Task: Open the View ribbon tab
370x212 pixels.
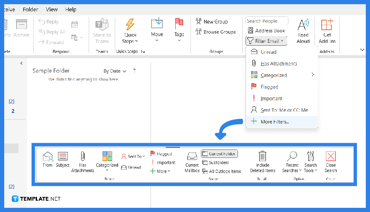Action: pyautogui.click(x=52, y=9)
